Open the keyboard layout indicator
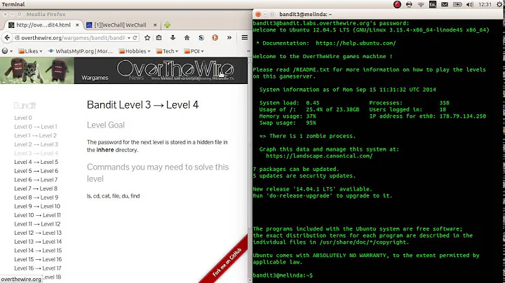The width and height of the screenshot is (505, 283). 433,4
